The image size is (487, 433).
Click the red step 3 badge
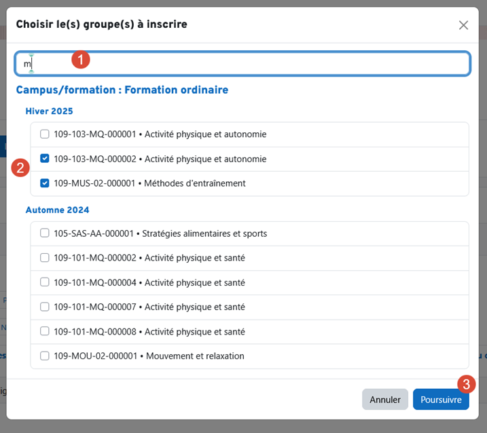pos(465,384)
